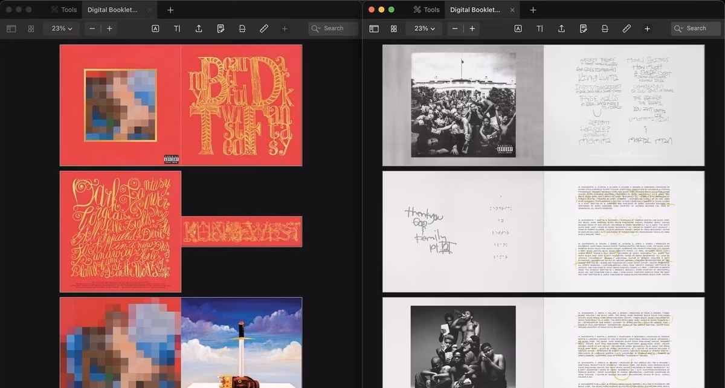725x388 pixels.
Task: Close the Digital Booklet tab in right window
Action: tap(513, 10)
